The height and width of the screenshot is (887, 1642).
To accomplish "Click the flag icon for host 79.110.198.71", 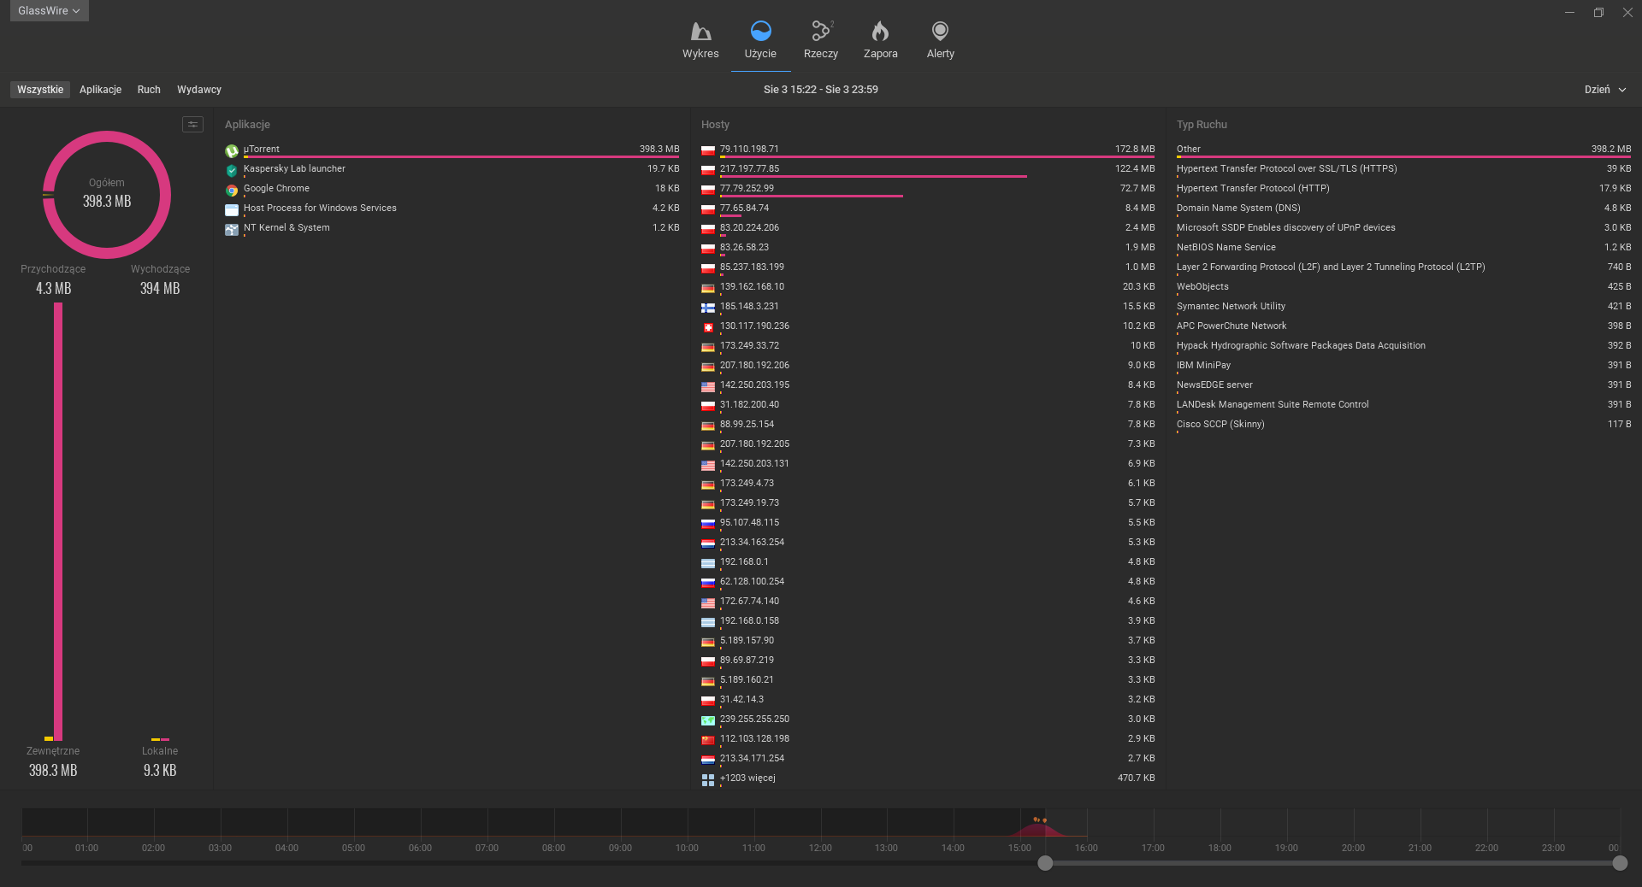I will [708, 150].
